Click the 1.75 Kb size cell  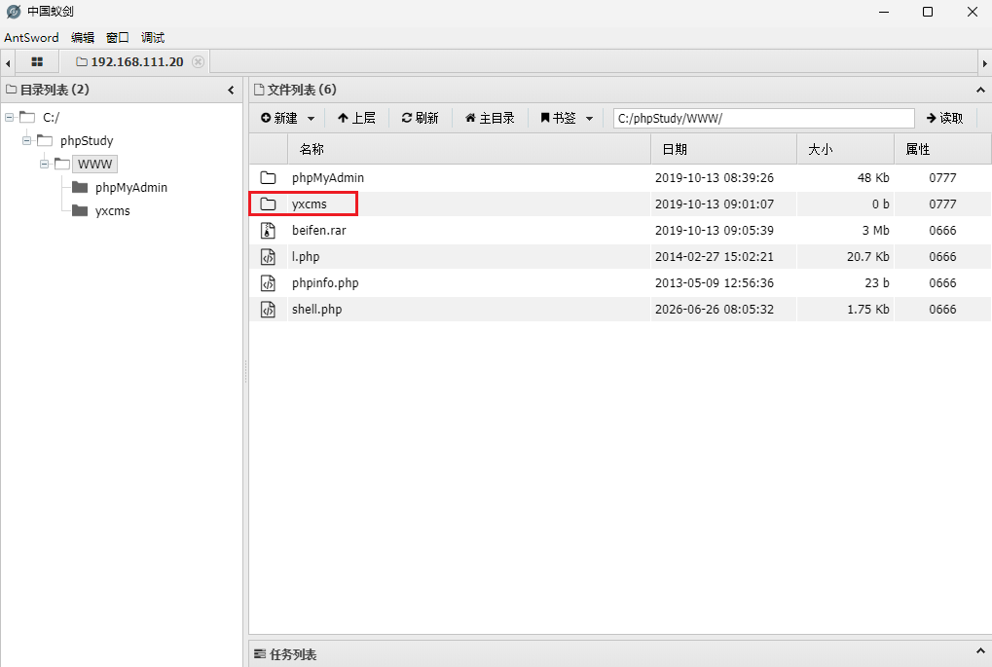868,310
